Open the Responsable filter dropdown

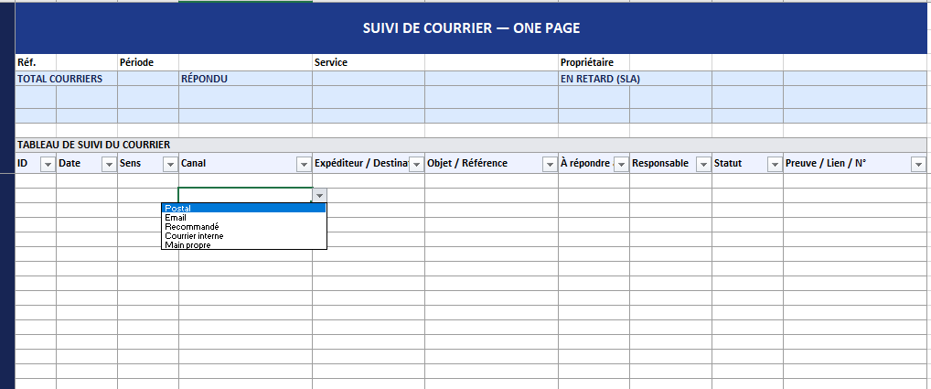(x=702, y=164)
